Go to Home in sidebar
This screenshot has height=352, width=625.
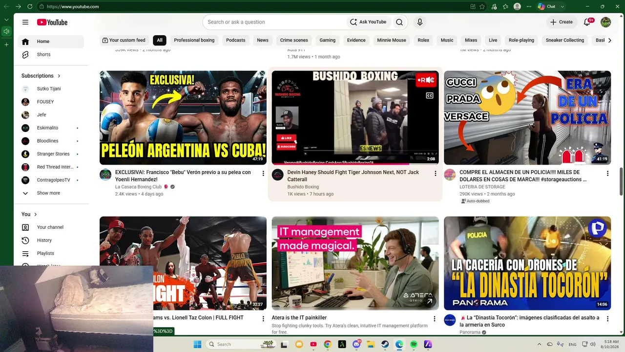coord(51,42)
